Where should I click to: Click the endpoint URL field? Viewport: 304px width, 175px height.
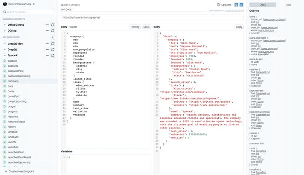tap(152, 17)
